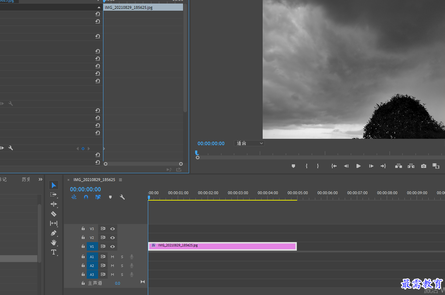Viewport: 445px width, 295px height.
Task: Close the IMG_20210829_185625 sequence tab
Action: tap(69, 180)
